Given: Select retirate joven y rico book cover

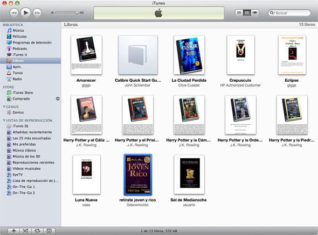Looking at the screenshot, I should point(138,174).
